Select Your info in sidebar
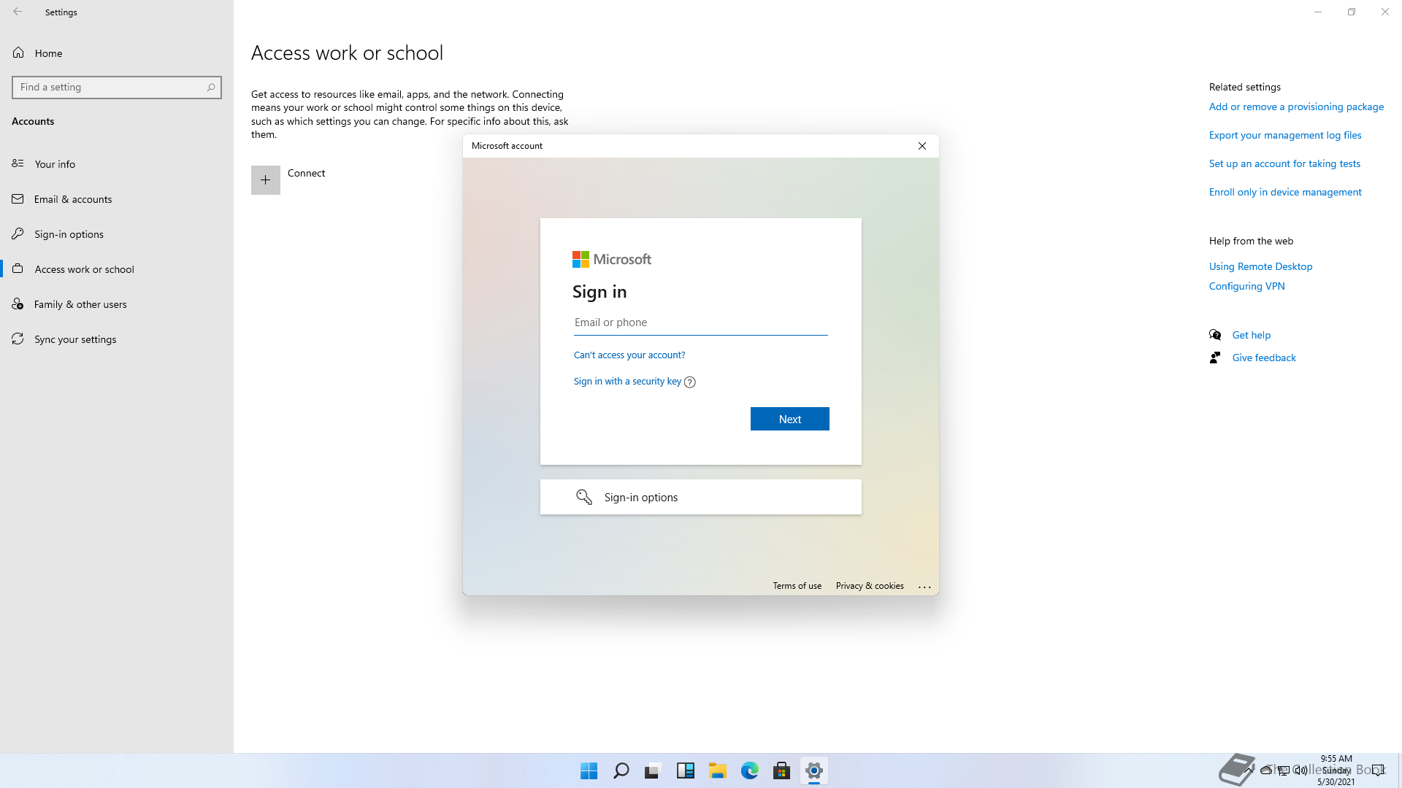This screenshot has width=1402, height=788. pyautogui.click(x=55, y=164)
